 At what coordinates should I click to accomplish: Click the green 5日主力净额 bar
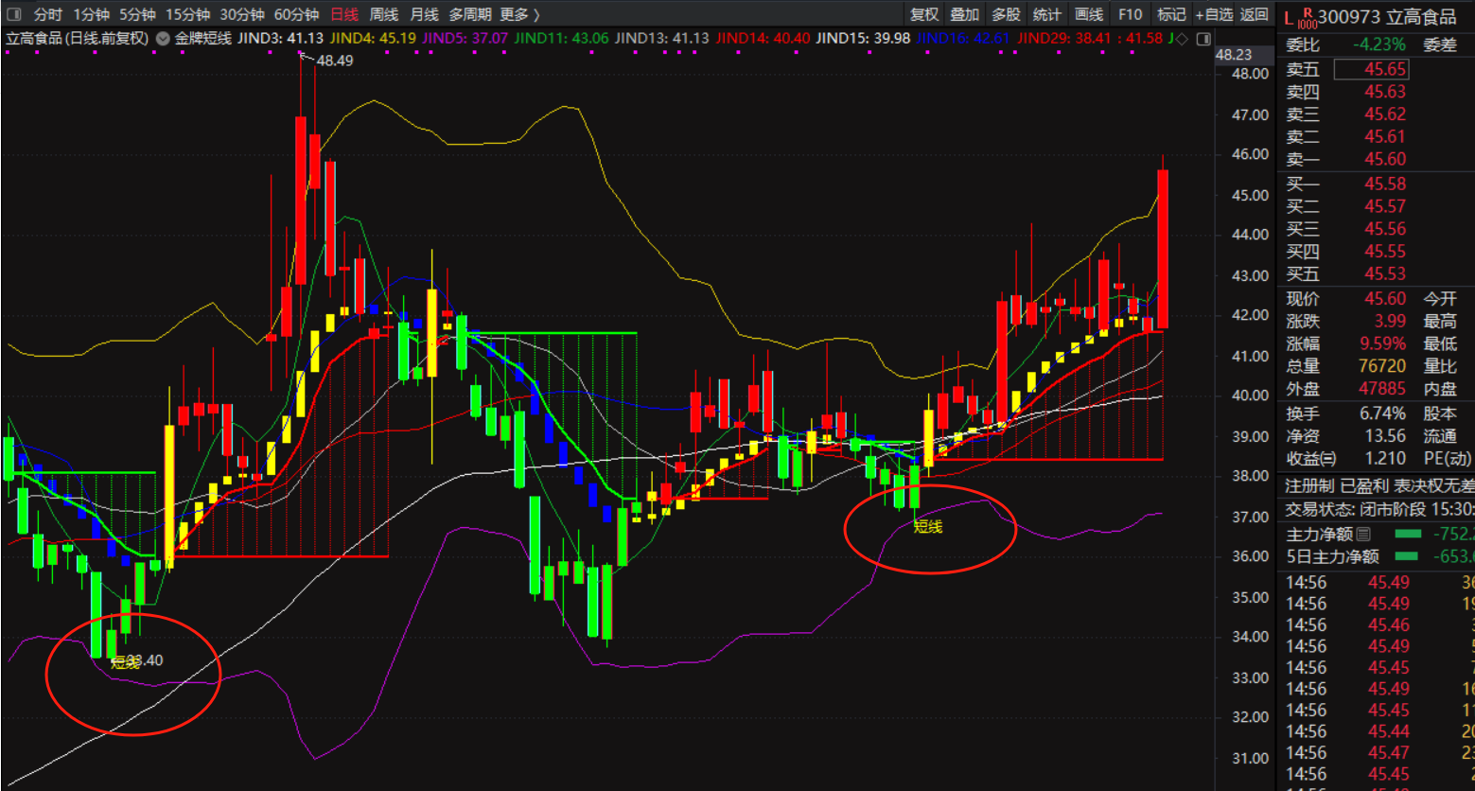click(x=1407, y=556)
